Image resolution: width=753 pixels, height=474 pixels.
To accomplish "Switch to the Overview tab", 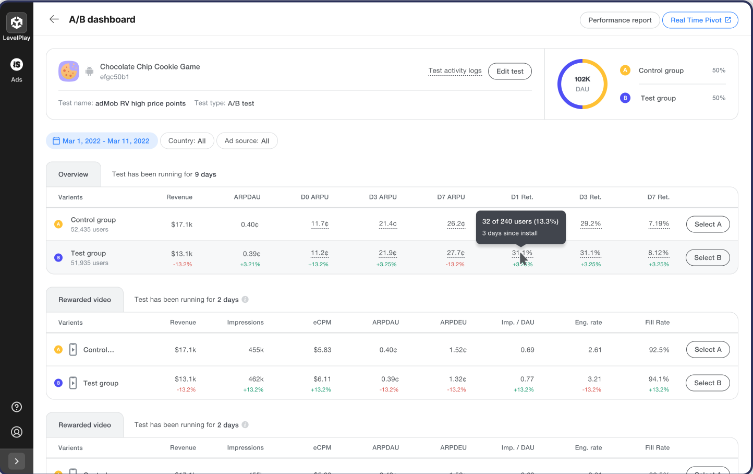I will pyautogui.click(x=73, y=174).
